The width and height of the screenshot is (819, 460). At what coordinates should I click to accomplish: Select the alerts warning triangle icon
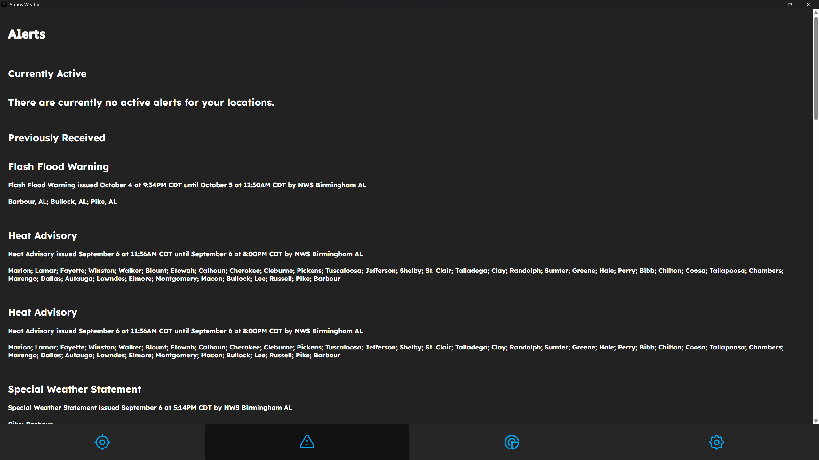pyautogui.click(x=307, y=442)
